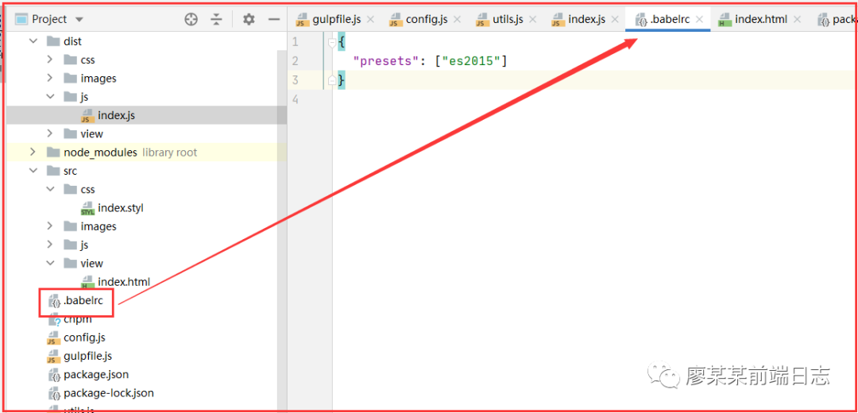Image resolution: width=858 pixels, height=413 pixels.
Task: Open Project panel settings gear
Action: pyautogui.click(x=249, y=19)
